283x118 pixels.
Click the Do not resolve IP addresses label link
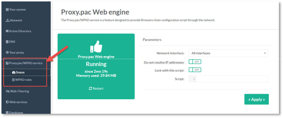164,62
